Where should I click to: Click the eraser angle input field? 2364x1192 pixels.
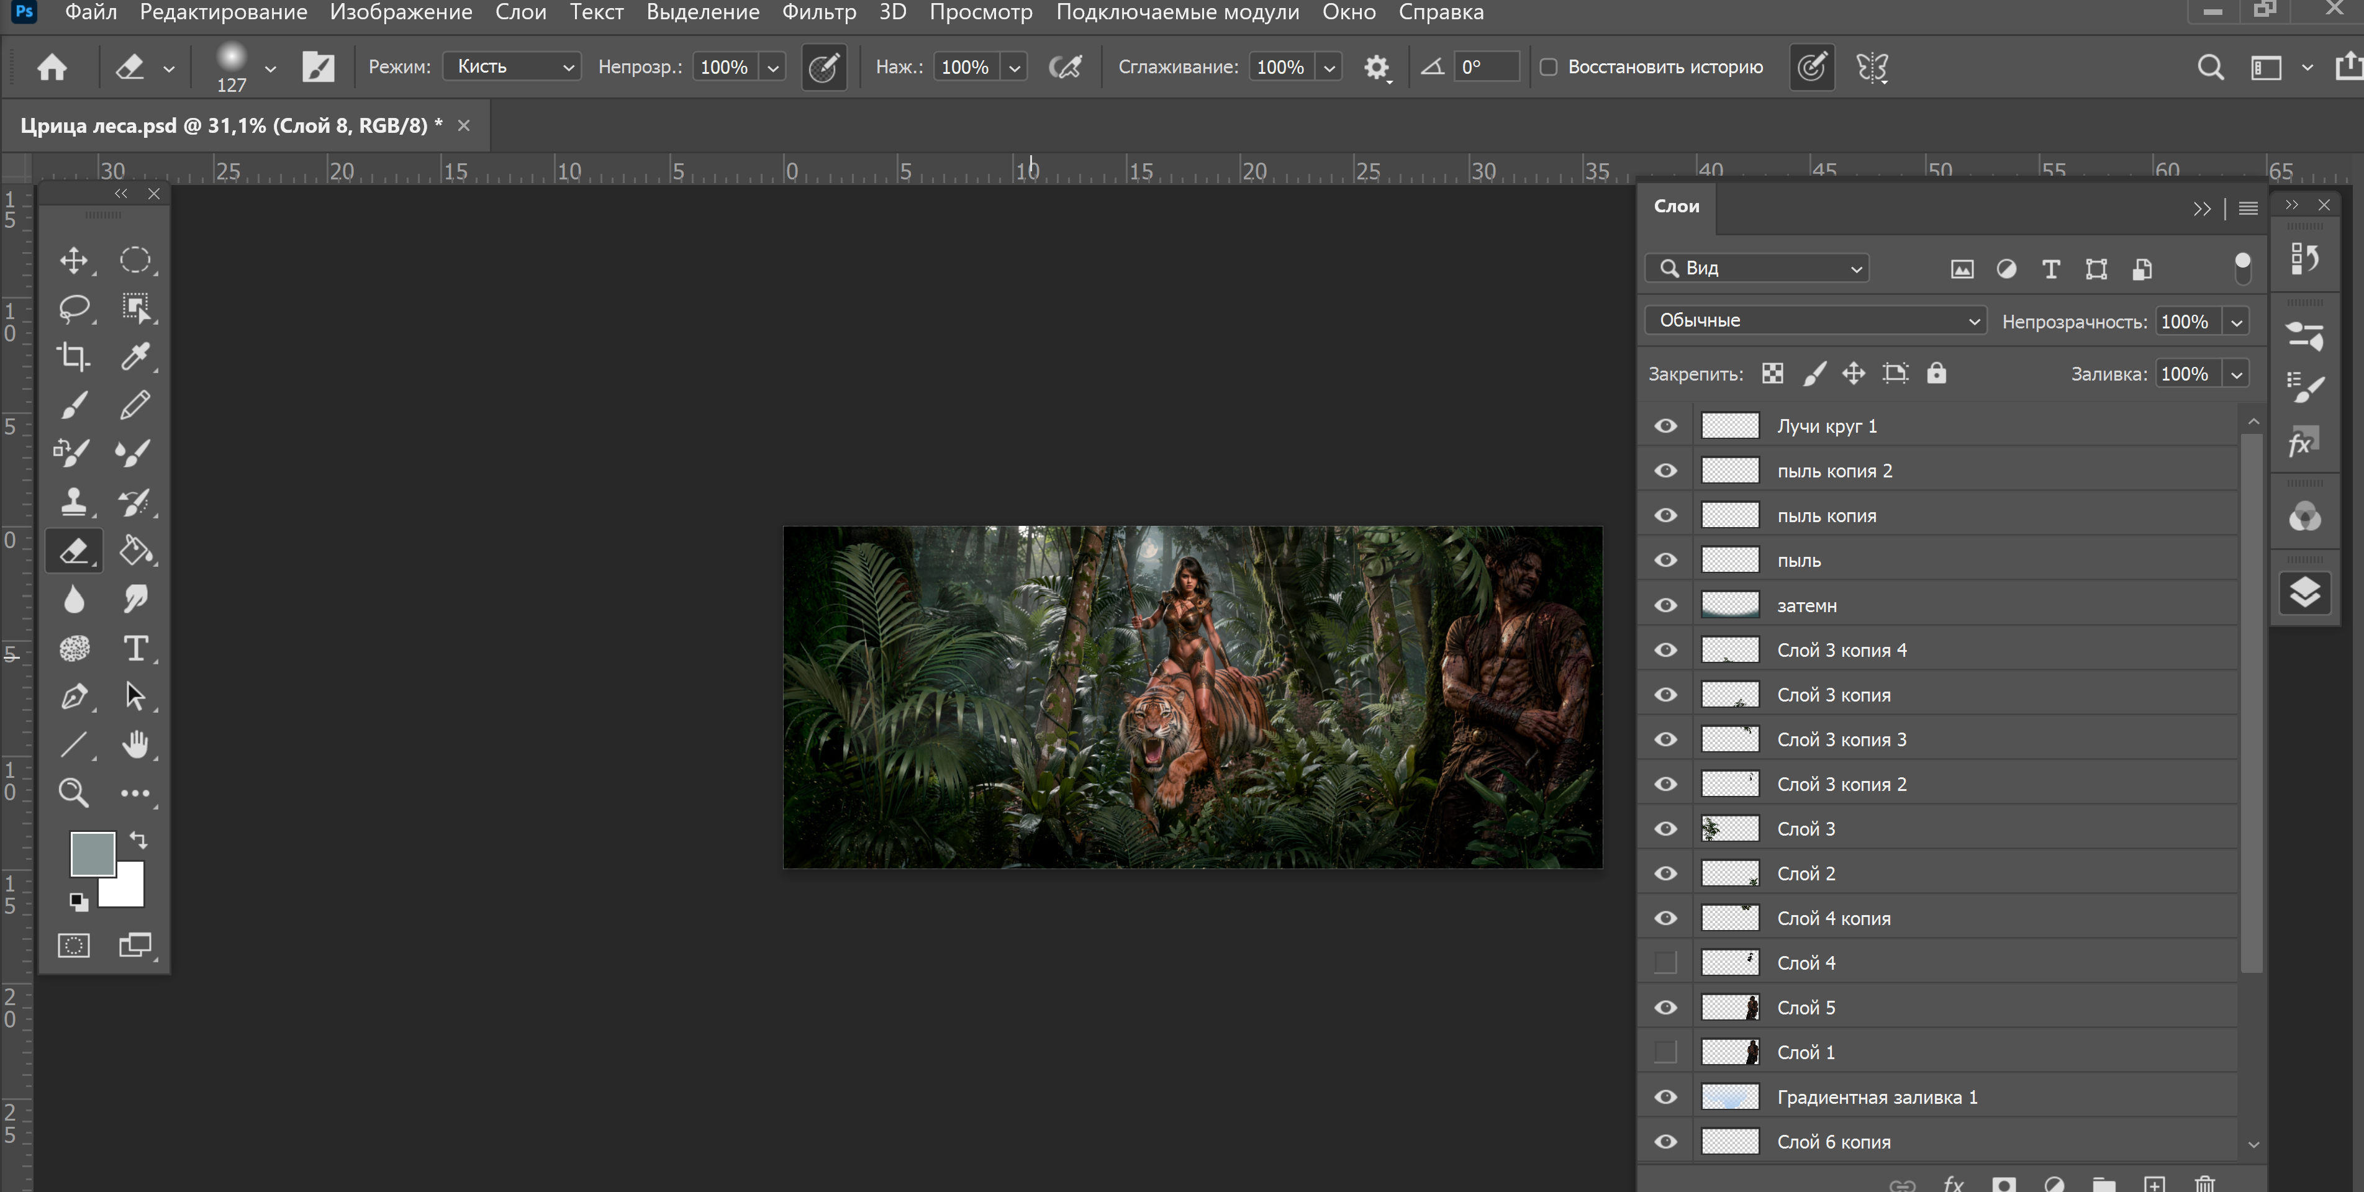tap(1487, 67)
